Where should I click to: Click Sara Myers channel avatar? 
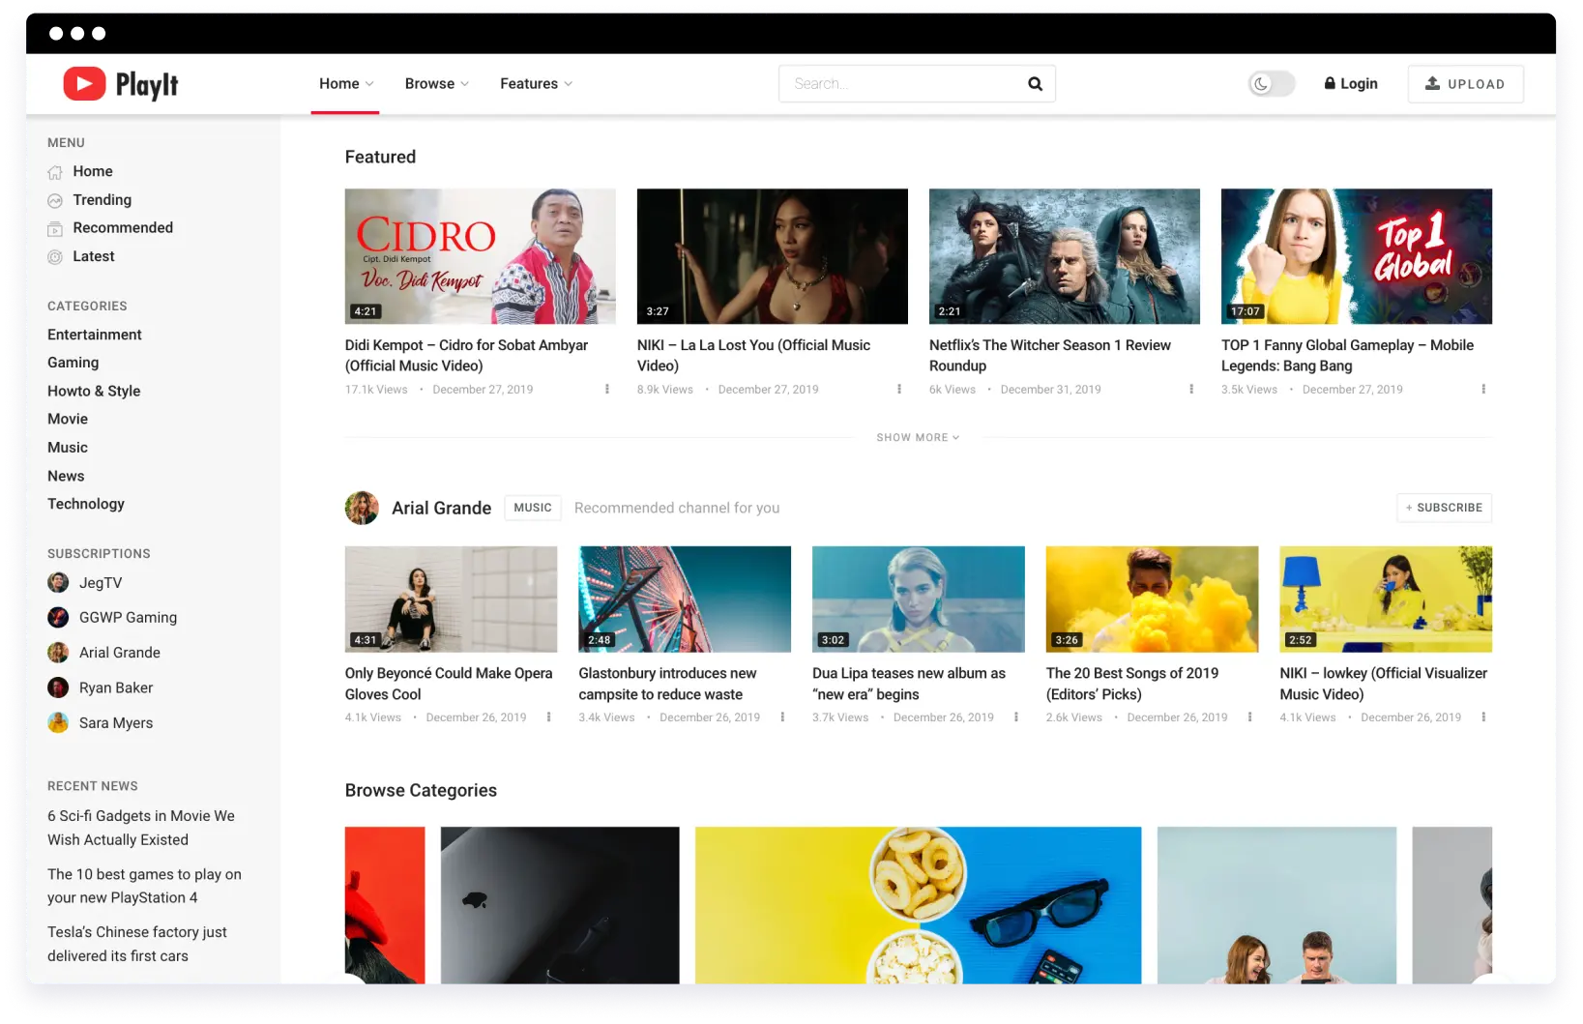point(58,723)
